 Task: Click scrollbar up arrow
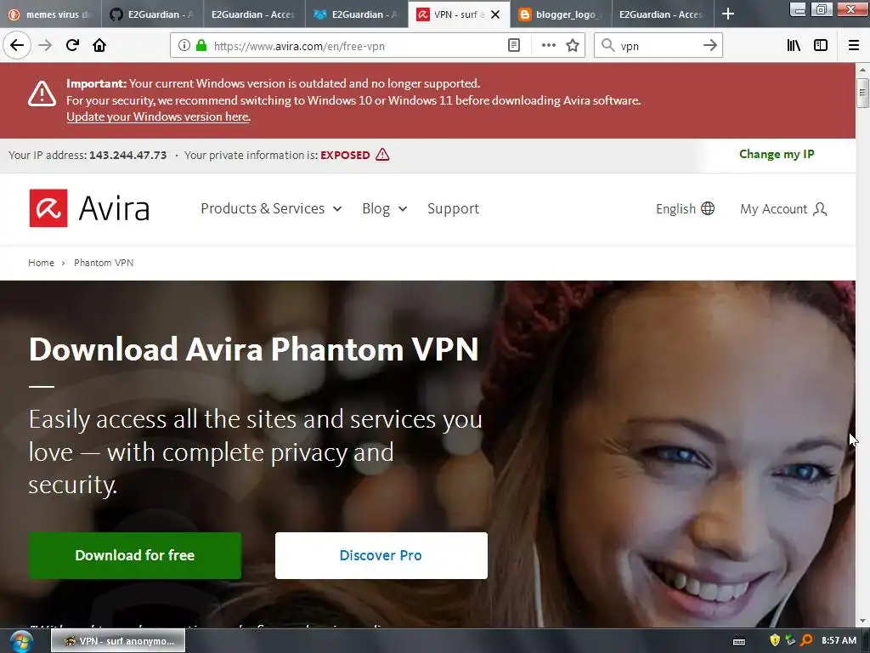point(862,70)
